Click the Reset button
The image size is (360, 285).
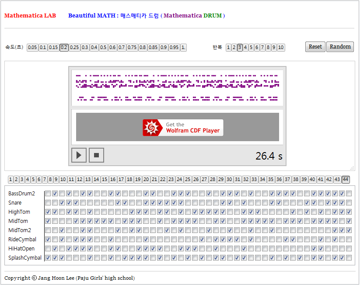point(315,47)
